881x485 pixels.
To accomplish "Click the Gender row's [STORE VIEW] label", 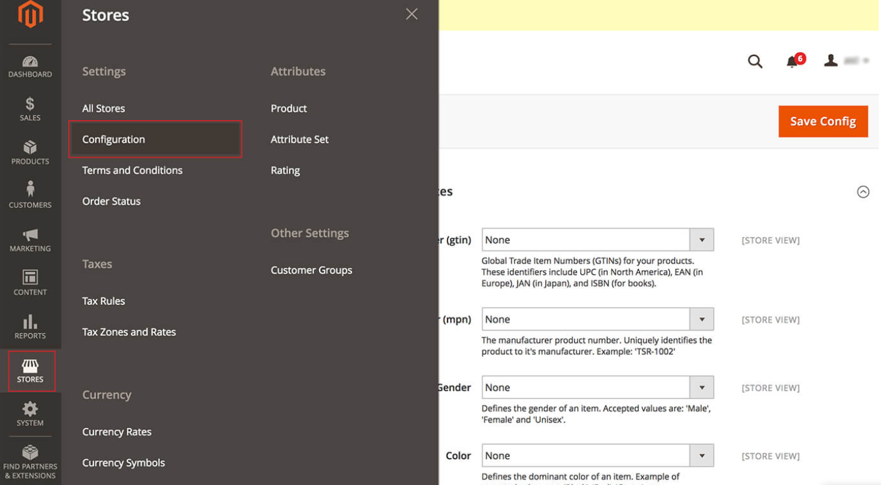I will pyautogui.click(x=771, y=388).
